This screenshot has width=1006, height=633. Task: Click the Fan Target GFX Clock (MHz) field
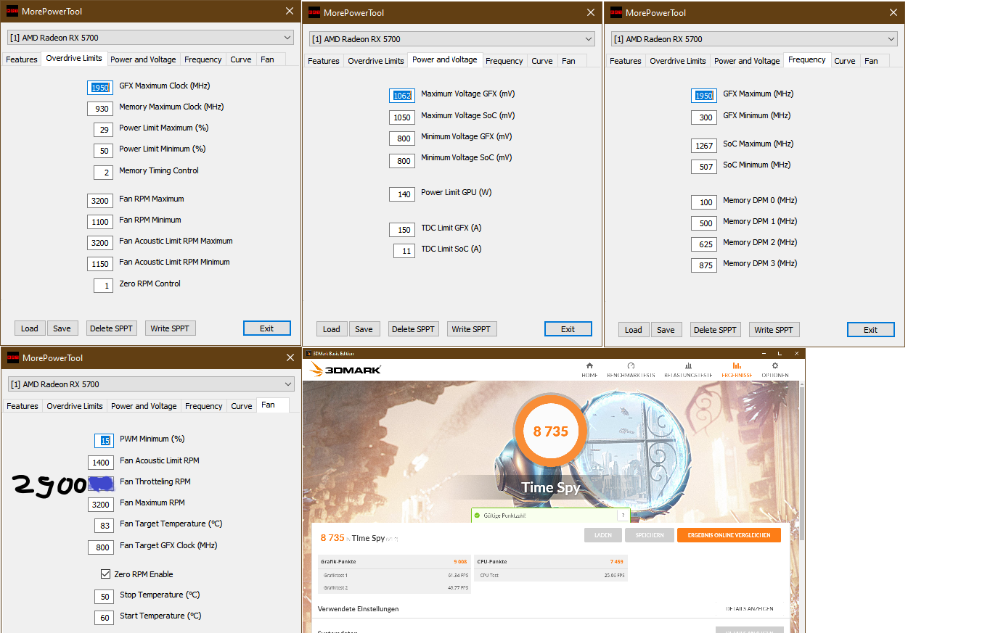tap(101, 547)
